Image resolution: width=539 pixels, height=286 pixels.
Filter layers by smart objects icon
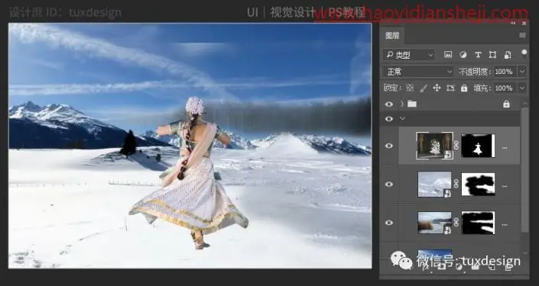[508, 55]
